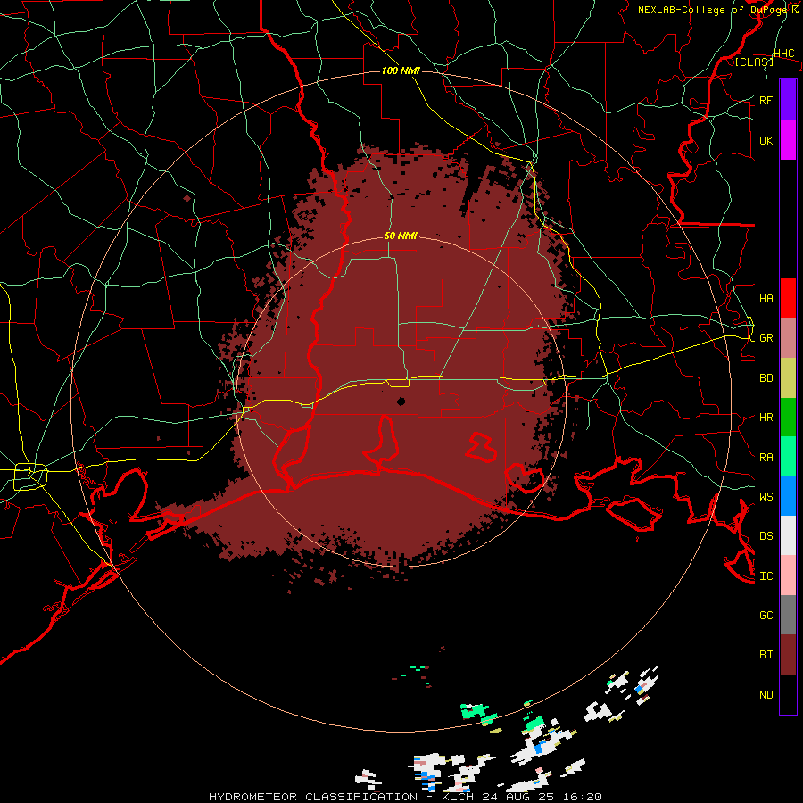
Task: Click the 50 NMI range ring label
Action: coord(401,236)
